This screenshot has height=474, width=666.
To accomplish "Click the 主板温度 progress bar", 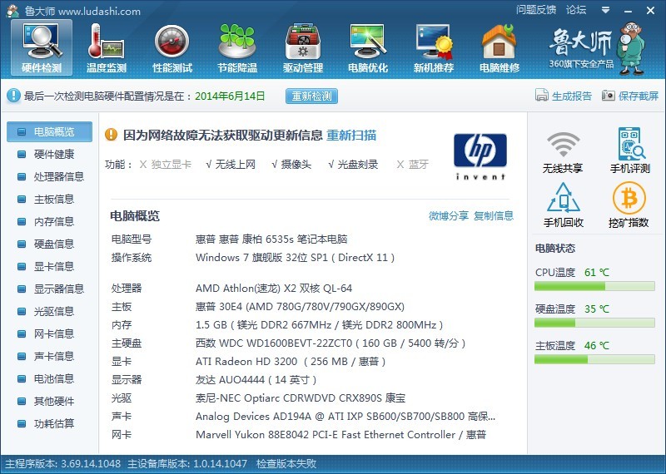I will 594,359.
